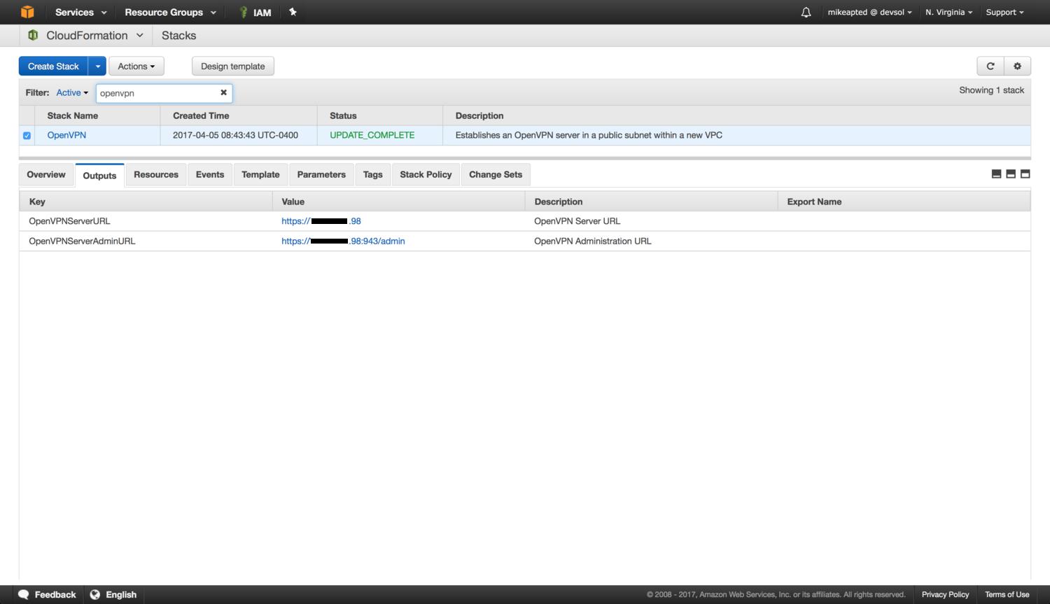Image resolution: width=1050 pixels, height=604 pixels.
Task: Split the pane view evenly icon
Action: pos(1011,174)
